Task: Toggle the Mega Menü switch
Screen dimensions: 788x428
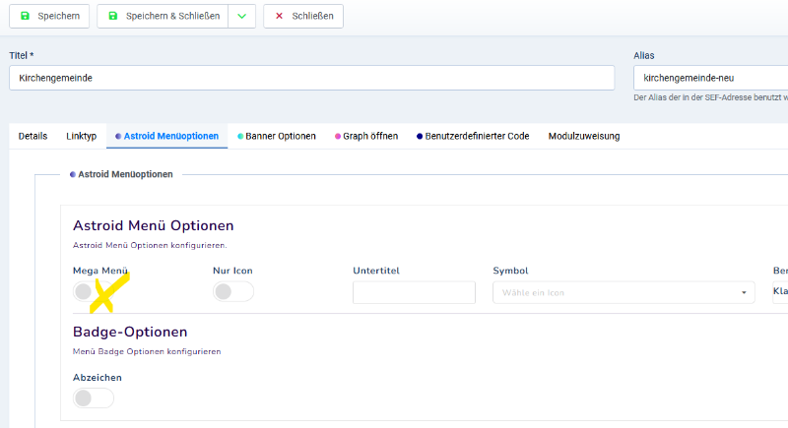Action: [x=93, y=291]
